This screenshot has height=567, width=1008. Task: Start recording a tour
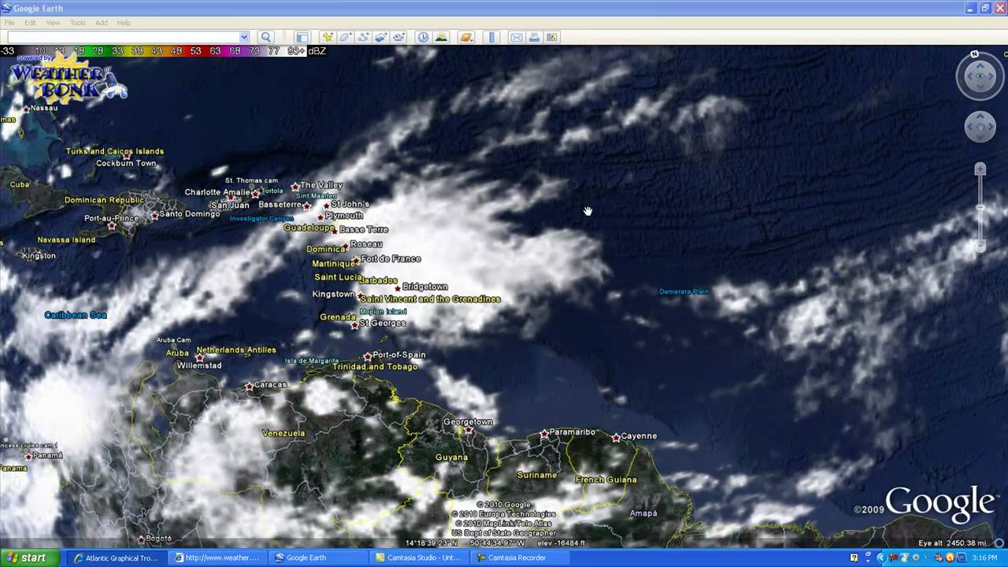[399, 37]
